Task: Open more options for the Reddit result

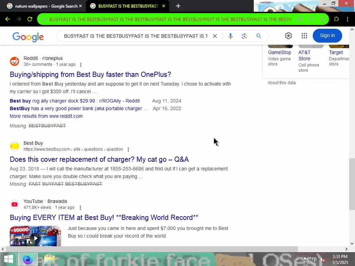Action: [80, 65]
